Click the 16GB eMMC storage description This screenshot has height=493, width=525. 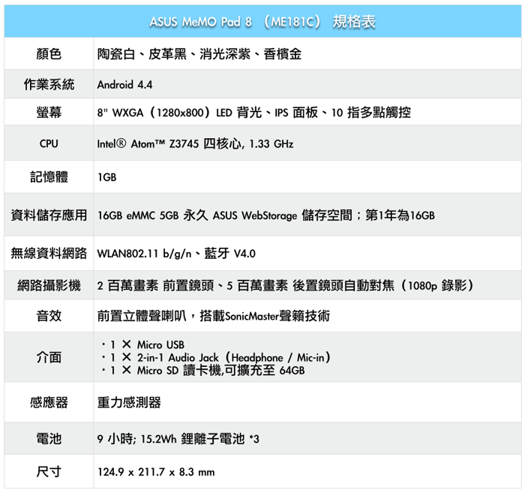click(x=265, y=215)
